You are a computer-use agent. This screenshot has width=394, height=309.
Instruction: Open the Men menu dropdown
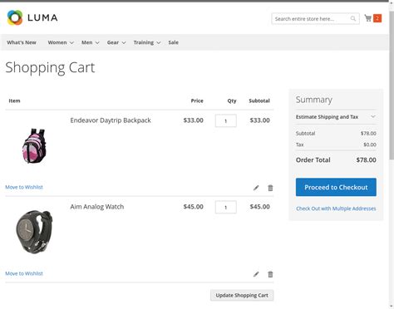click(90, 42)
